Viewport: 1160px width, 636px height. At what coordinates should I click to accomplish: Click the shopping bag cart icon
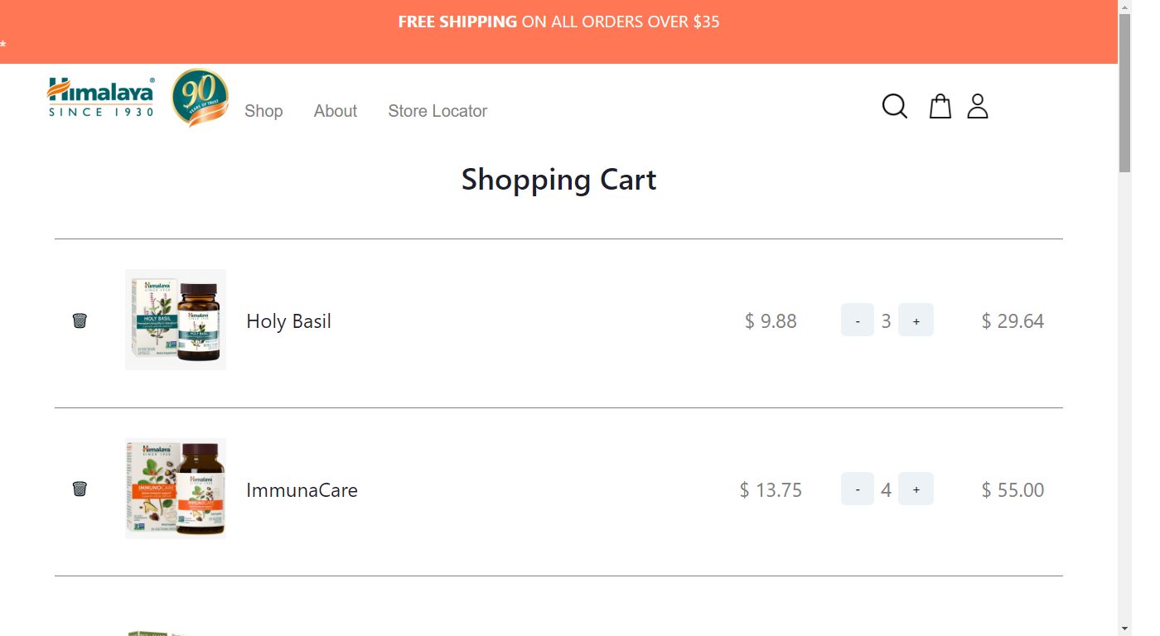click(940, 107)
